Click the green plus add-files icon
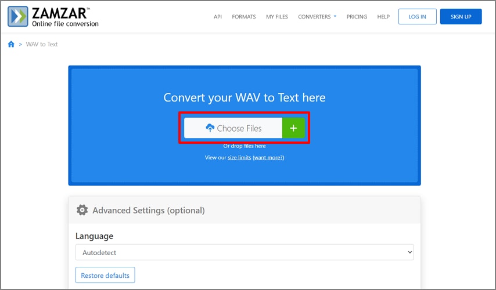 pos(293,128)
